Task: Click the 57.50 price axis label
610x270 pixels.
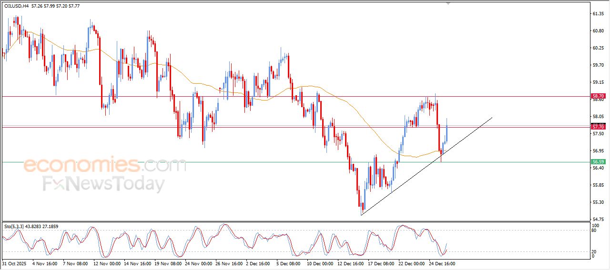Action: 598,134
